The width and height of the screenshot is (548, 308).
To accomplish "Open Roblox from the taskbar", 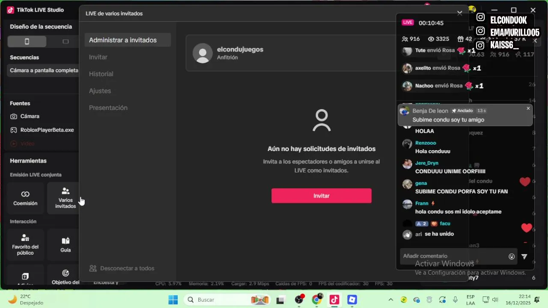I will pyautogui.click(x=352, y=300).
